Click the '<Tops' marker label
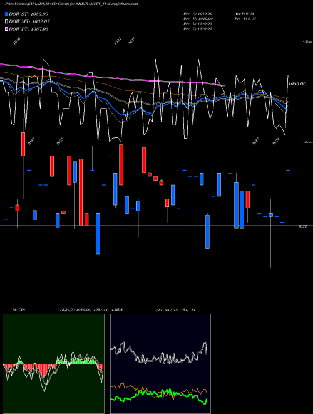The image size is (313, 414). [x=308, y=42]
